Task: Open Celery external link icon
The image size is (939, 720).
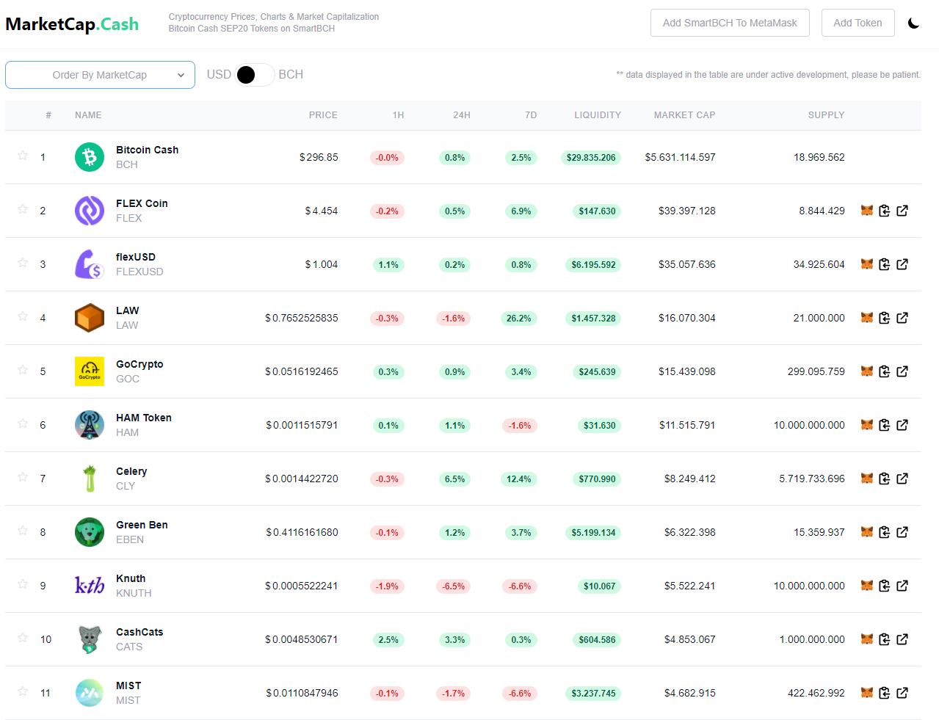Action: click(902, 479)
